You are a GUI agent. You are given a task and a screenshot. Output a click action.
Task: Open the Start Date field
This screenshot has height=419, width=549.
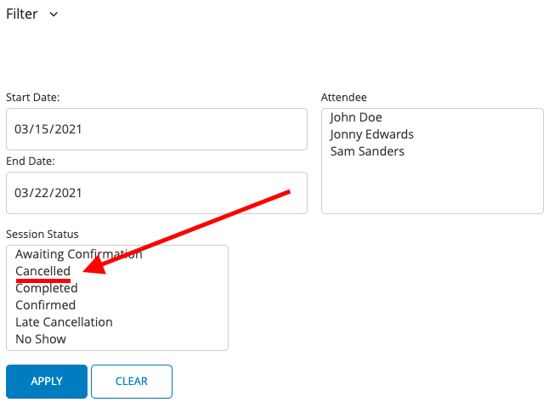(x=156, y=129)
